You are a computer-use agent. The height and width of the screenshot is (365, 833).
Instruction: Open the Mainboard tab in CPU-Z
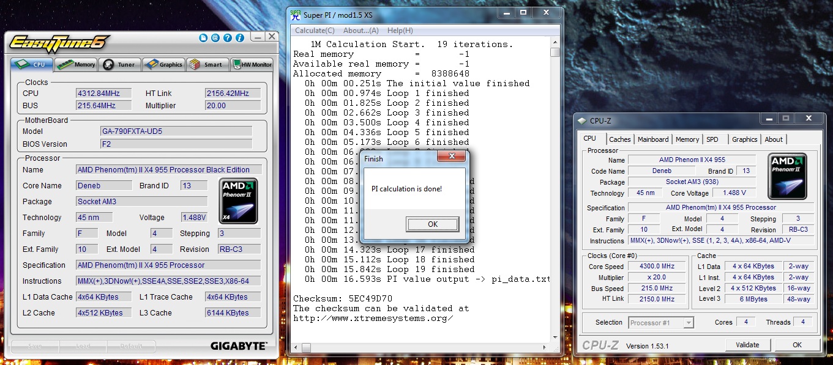[653, 139]
